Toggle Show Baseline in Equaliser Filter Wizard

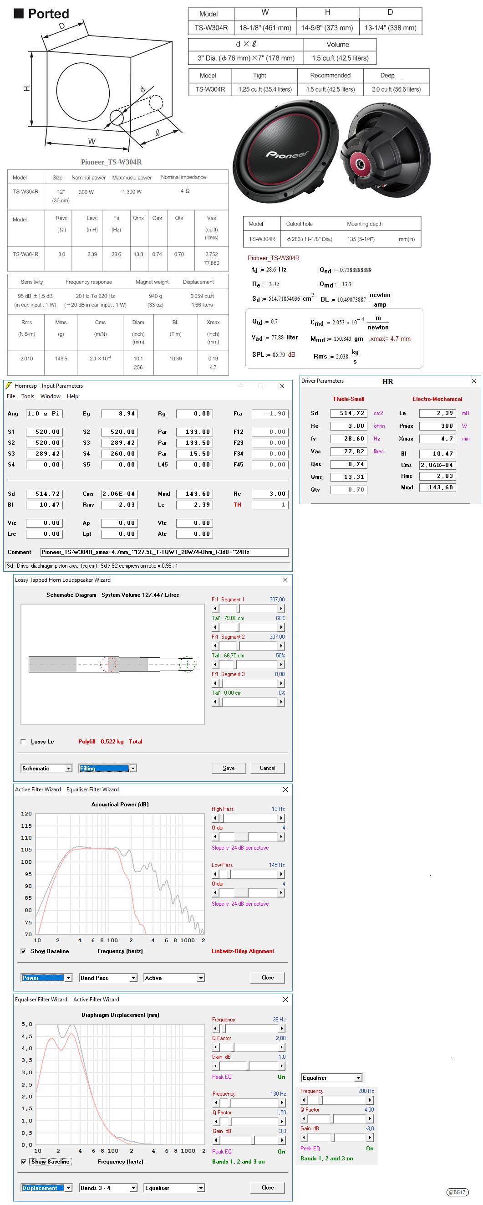[x=23, y=1162]
